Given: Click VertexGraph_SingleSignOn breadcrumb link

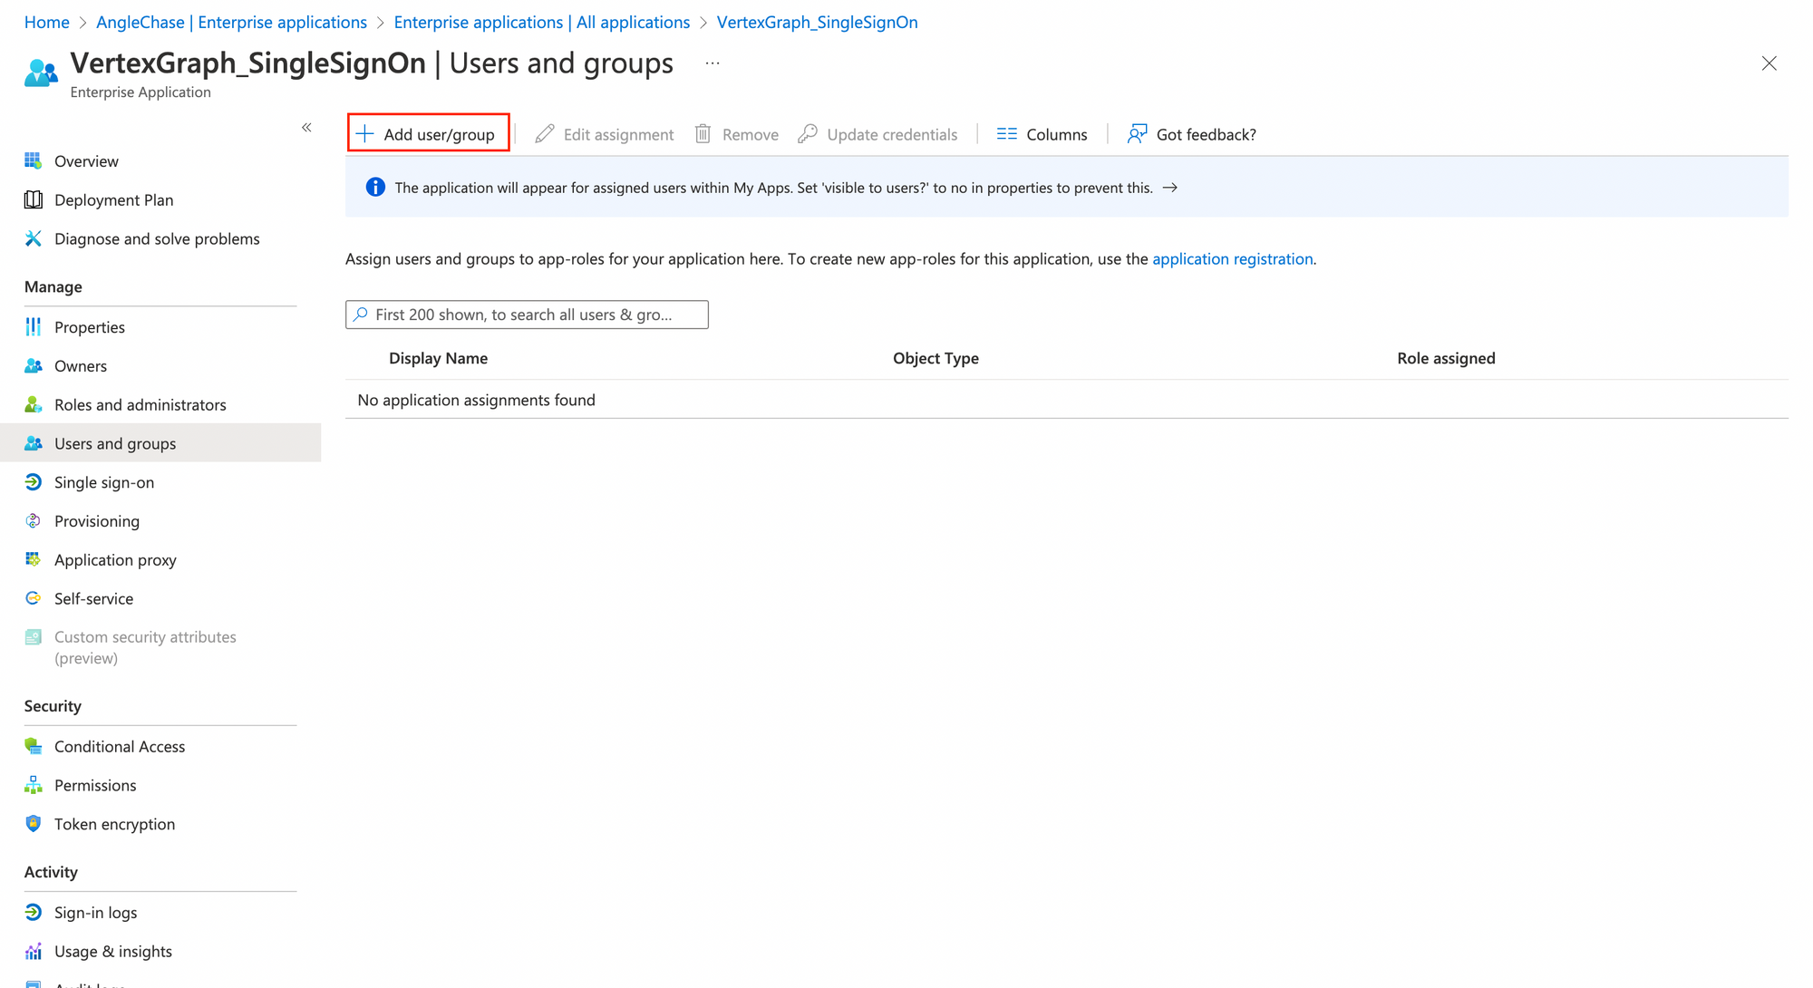Looking at the screenshot, I should click(817, 22).
